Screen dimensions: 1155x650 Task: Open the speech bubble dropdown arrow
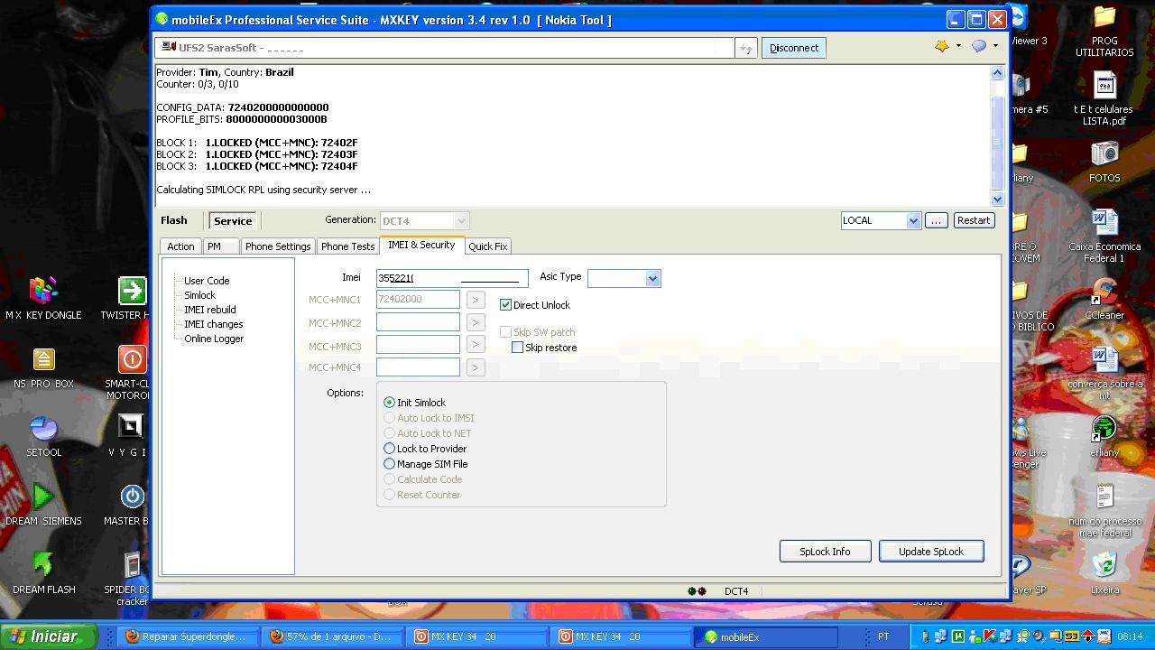click(x=995, y=46)
